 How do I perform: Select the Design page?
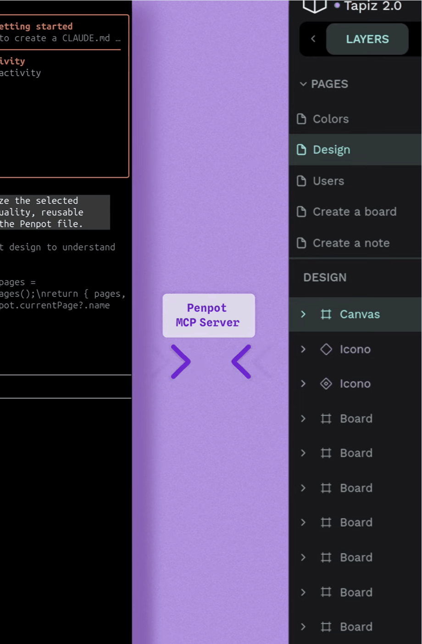click(355, 150)
